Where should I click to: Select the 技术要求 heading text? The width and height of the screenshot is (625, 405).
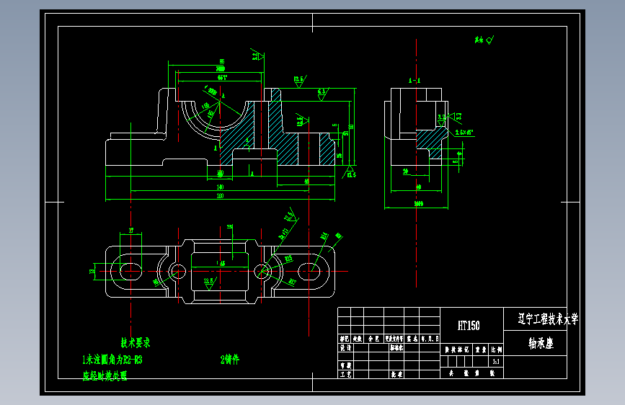[136, 342]
